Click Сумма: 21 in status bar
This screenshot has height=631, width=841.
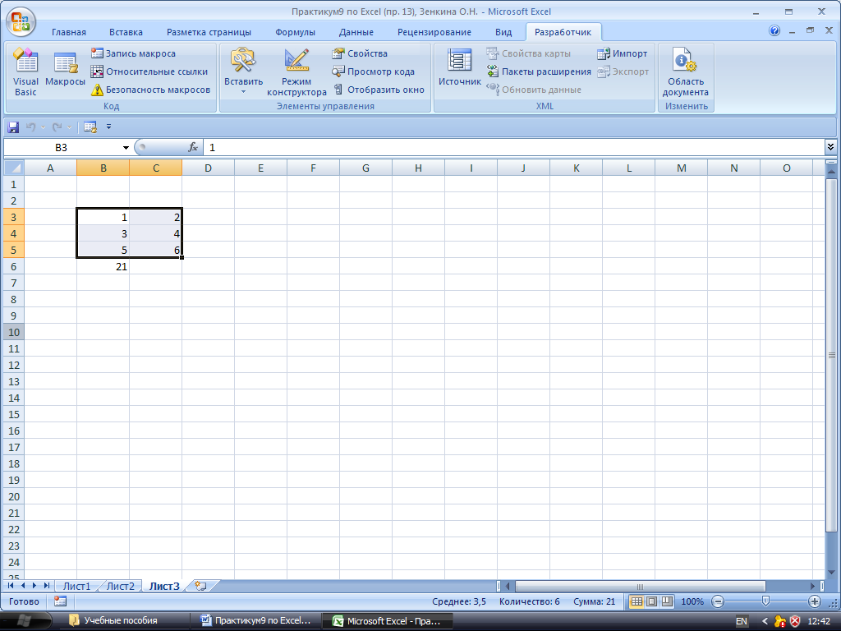[594, 601]
